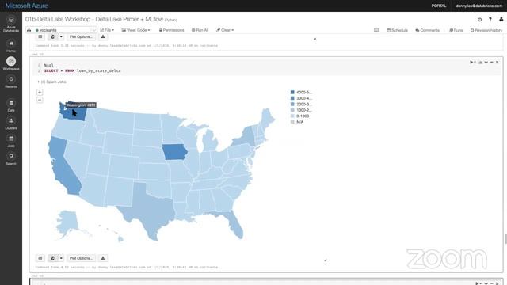Click the map chart resize handle

(x=326, y=260)
